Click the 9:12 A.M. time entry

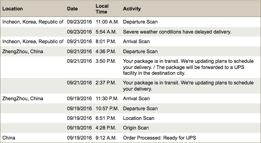[106, 138]
